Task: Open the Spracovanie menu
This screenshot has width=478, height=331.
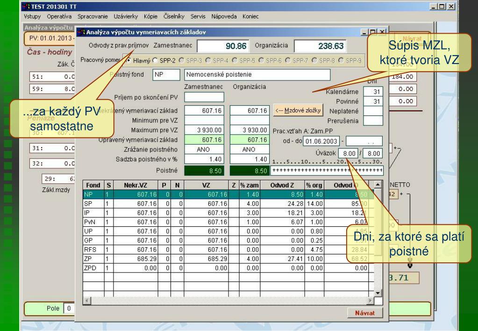Action: (x=93, y=16)
